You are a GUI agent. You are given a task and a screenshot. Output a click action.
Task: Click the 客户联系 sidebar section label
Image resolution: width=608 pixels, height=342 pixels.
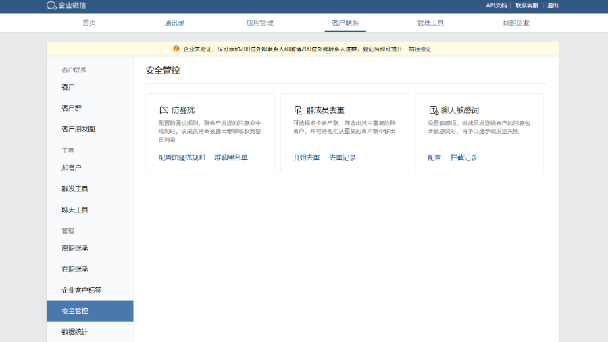(x=74, y=70)
